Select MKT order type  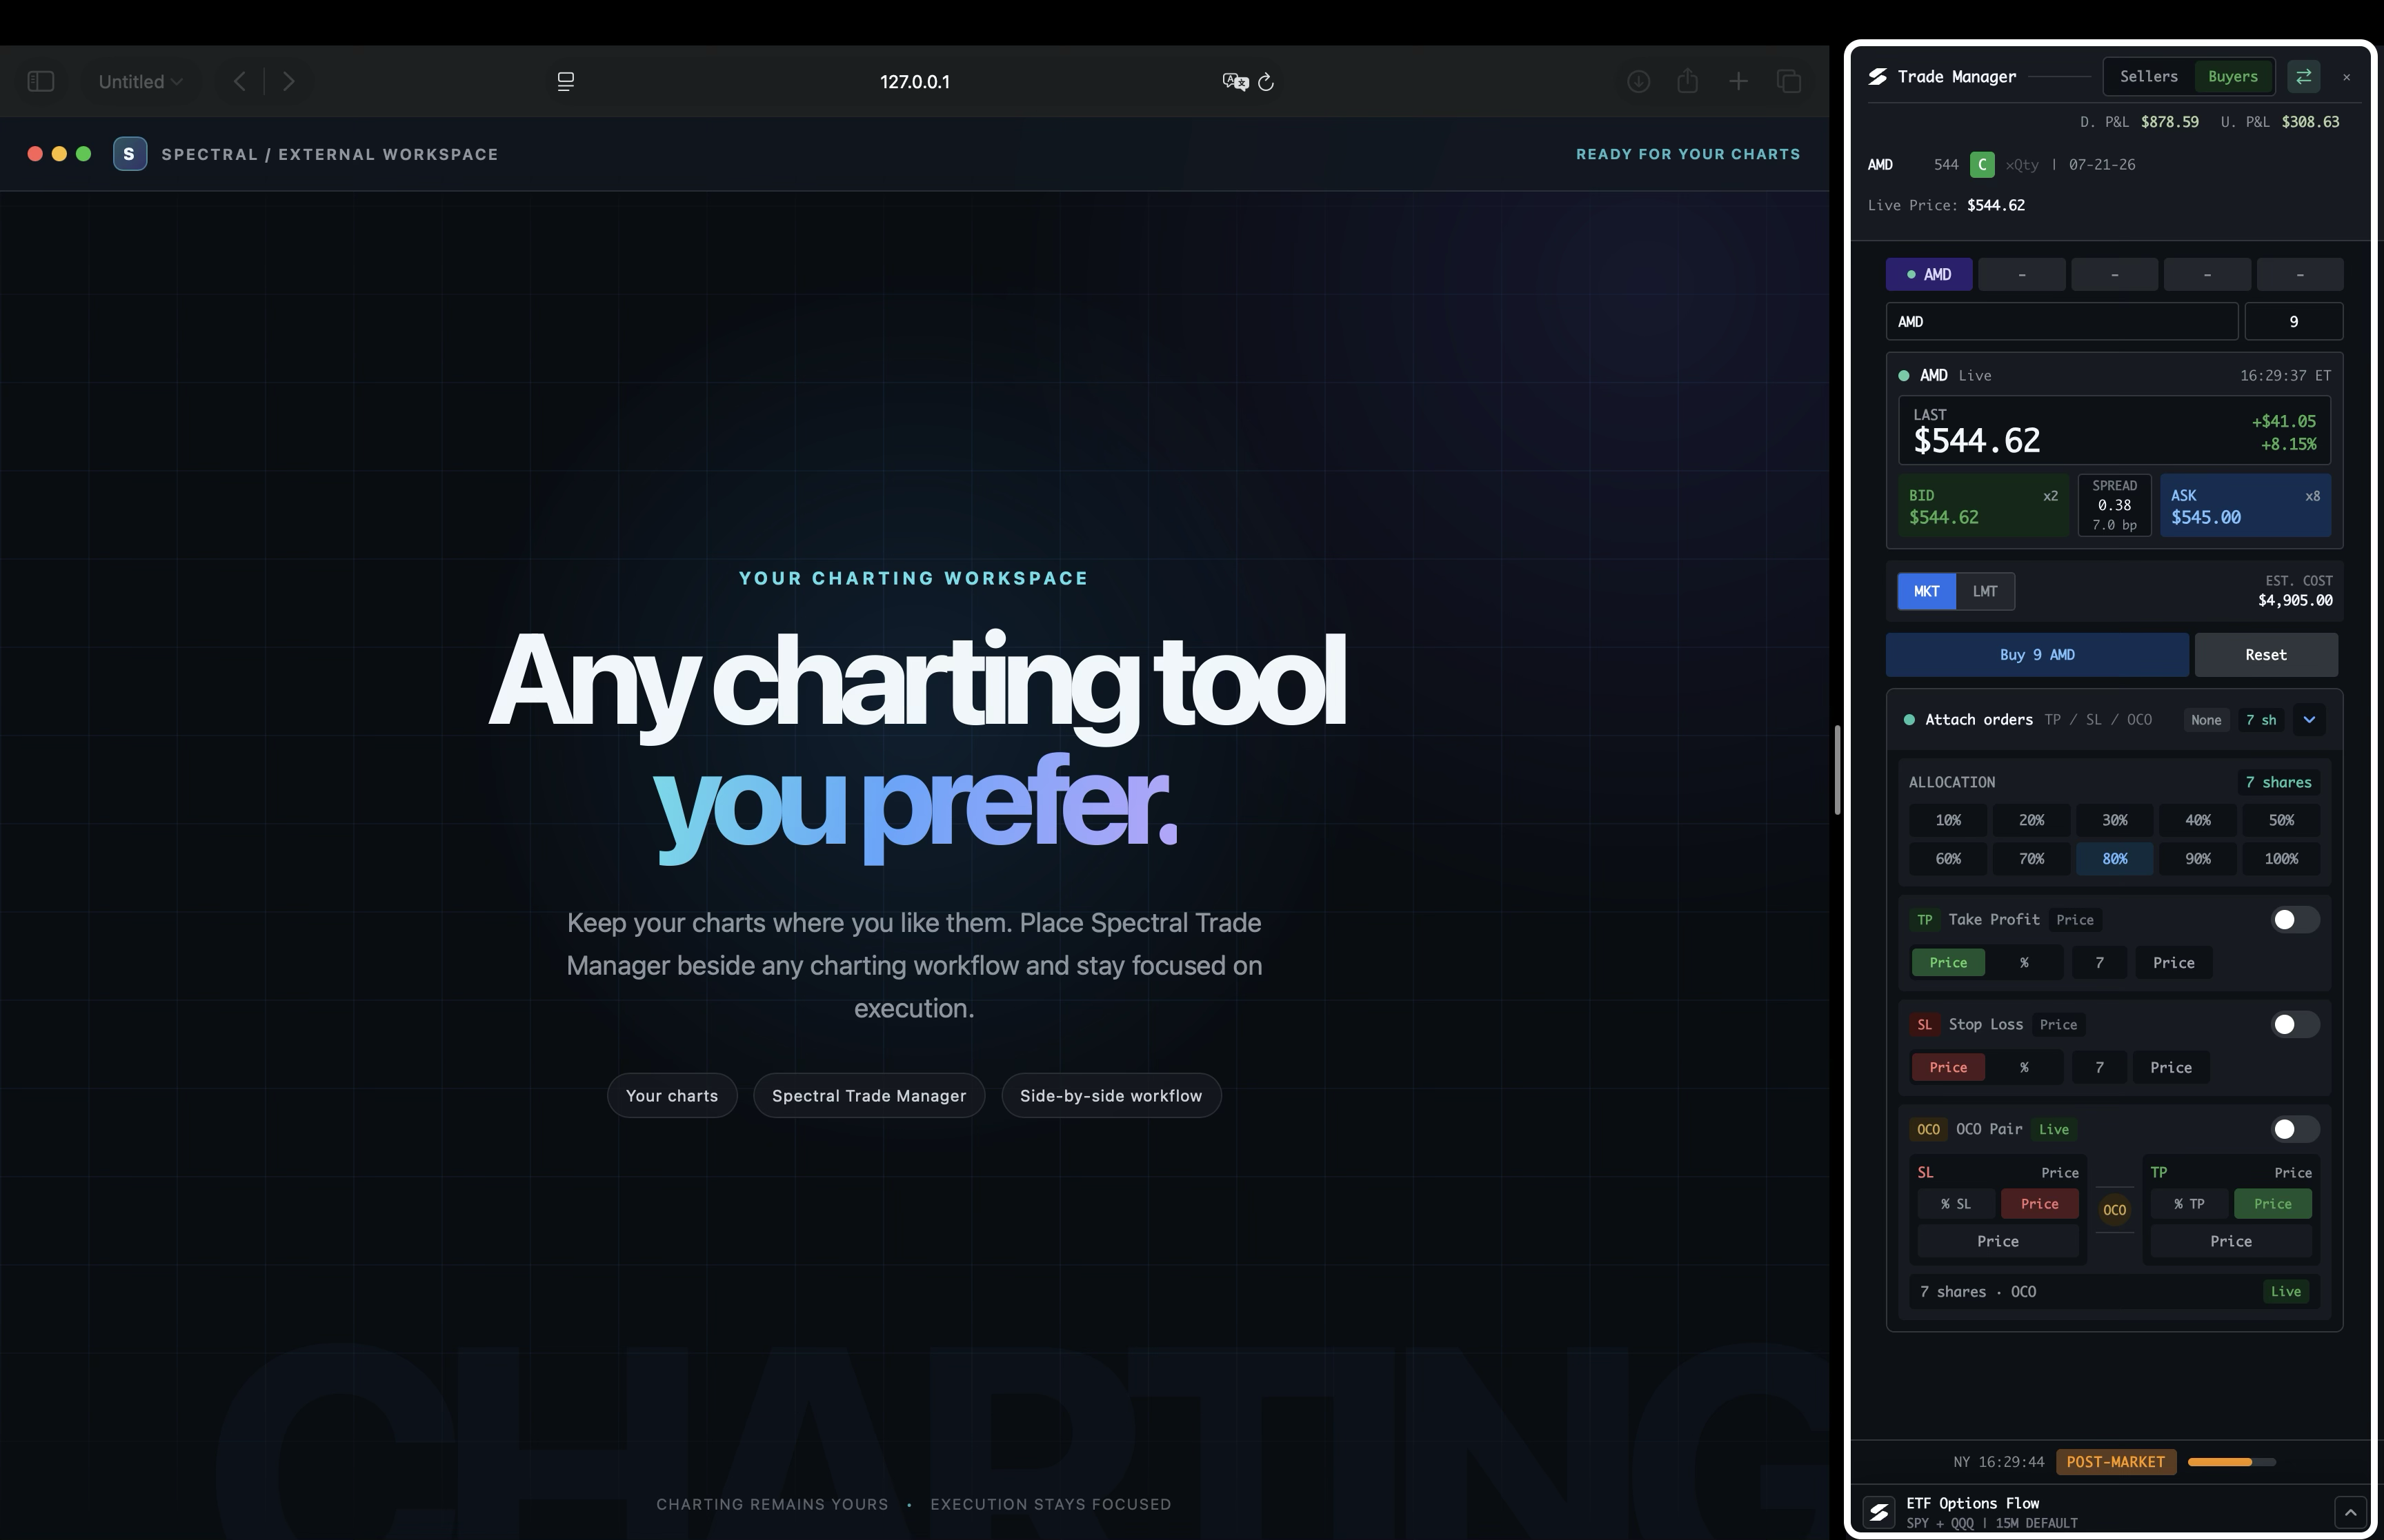pyautogui.click(x=1926, y=591)
